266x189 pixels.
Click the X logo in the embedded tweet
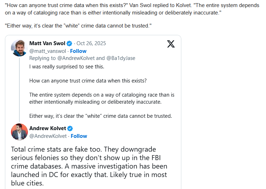[171, 44]
